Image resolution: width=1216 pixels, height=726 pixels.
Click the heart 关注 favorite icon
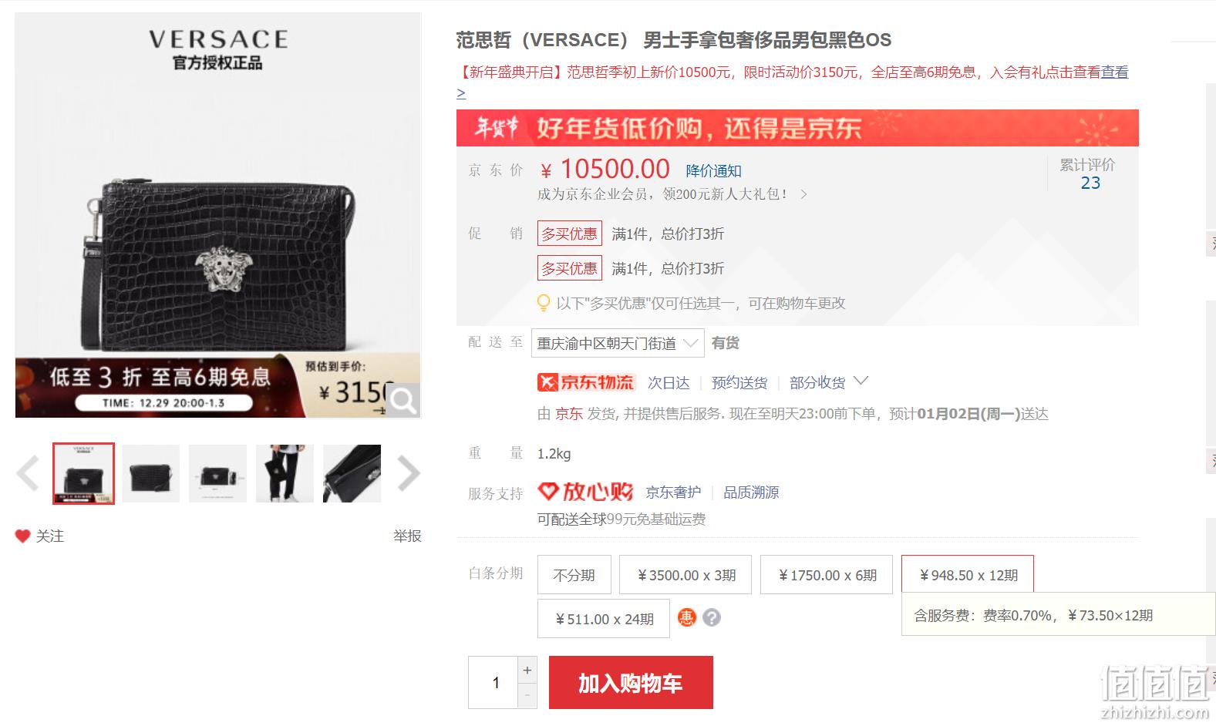pos(23,536)
